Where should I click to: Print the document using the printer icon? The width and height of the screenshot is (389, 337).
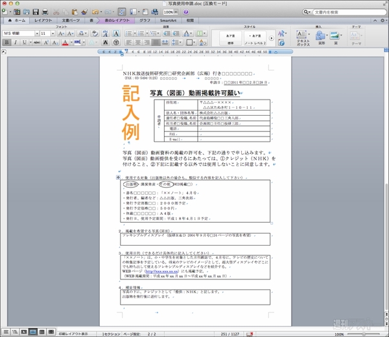coord(45,12)
